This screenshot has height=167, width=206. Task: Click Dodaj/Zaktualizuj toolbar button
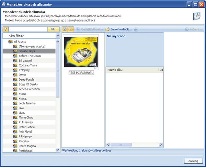tap(90, 29)
